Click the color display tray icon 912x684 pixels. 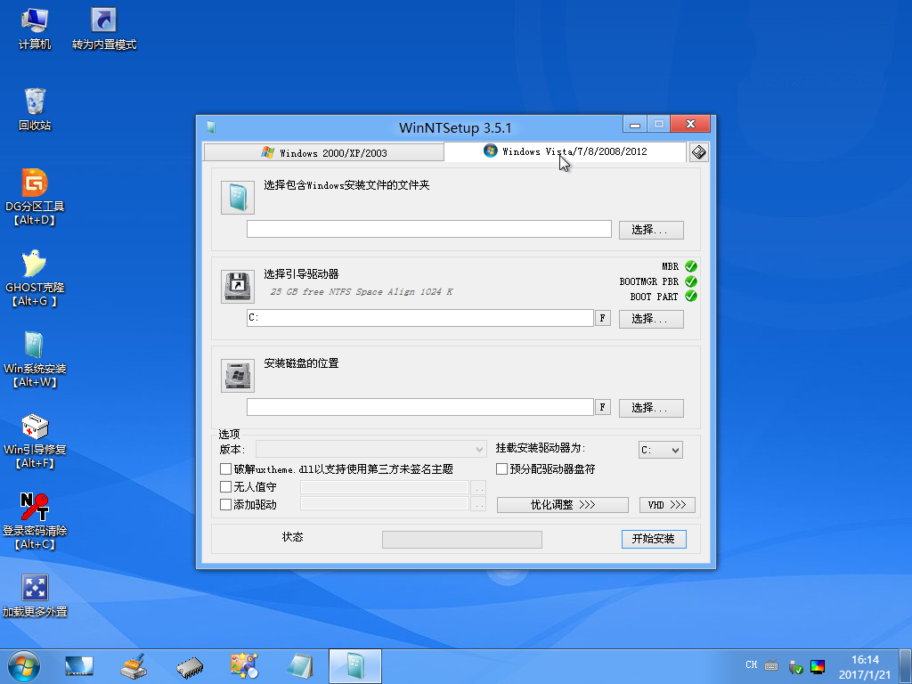[x=818, y=666]
